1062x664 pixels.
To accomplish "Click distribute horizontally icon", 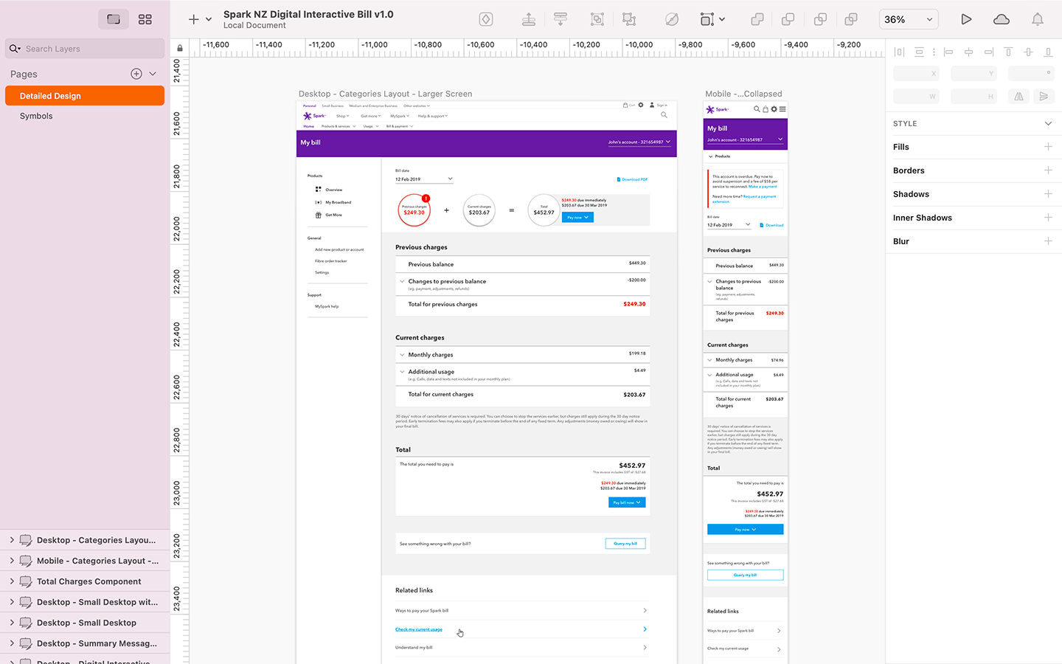I will coord(899,52).
